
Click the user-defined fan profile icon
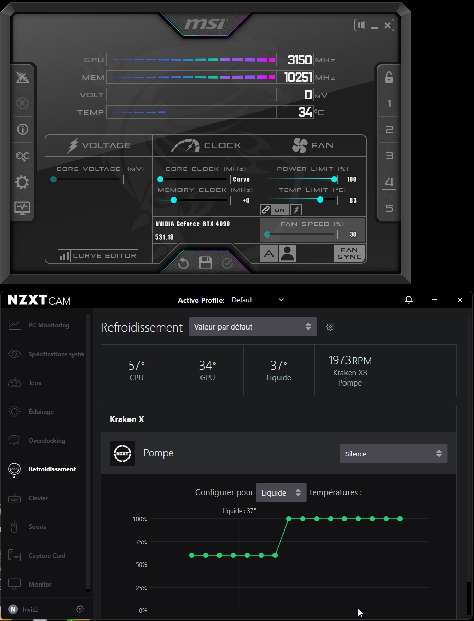[x=287, y=253]
